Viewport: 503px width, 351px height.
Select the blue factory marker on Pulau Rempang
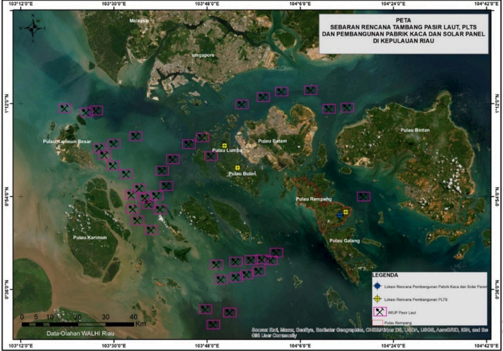click(x=340, y=215)
